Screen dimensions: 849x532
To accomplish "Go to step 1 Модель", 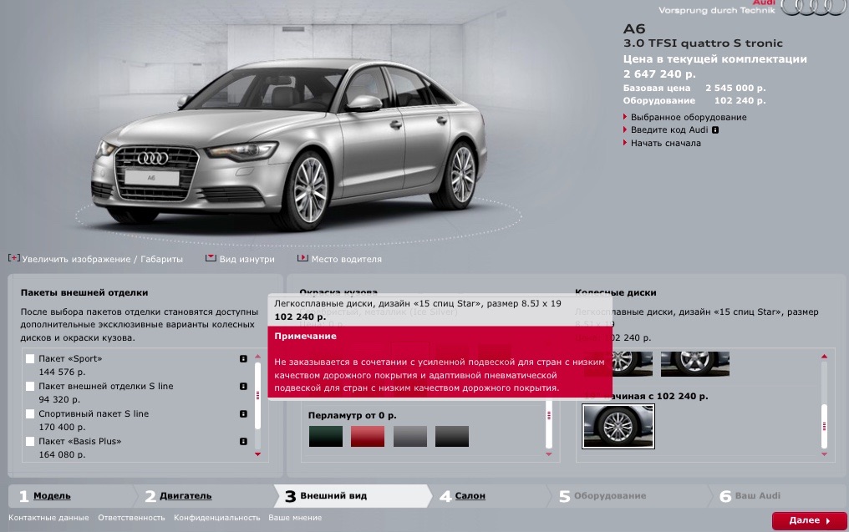I will tap(52, 496).
